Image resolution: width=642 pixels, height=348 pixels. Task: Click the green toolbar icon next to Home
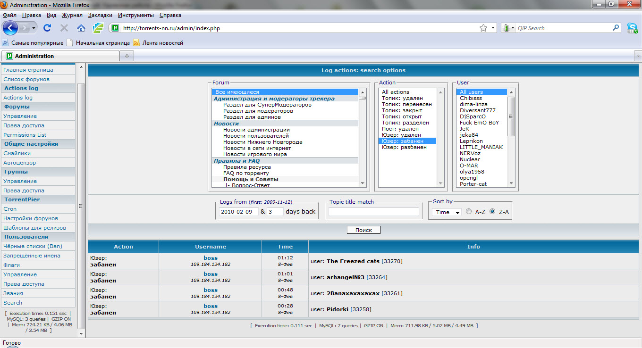98,28
